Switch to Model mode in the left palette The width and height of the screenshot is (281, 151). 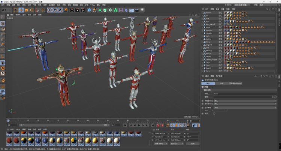click(x=3, y=24)
